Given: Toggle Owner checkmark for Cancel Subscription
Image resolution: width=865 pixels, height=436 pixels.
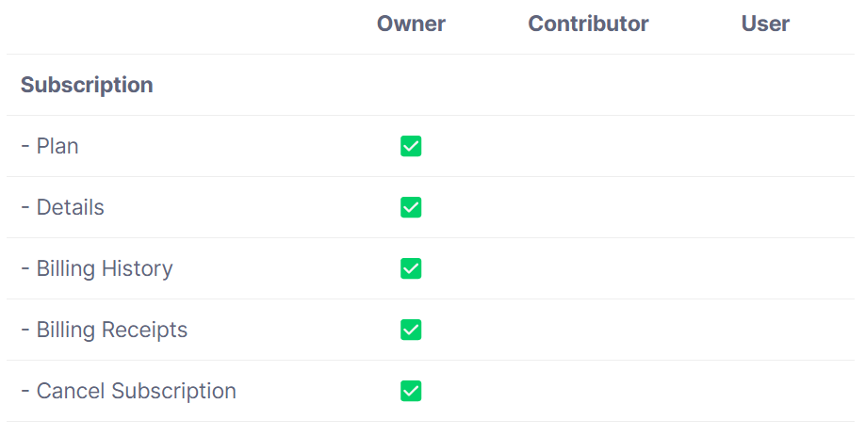Looking at the screenshot, I should point(411,391).
